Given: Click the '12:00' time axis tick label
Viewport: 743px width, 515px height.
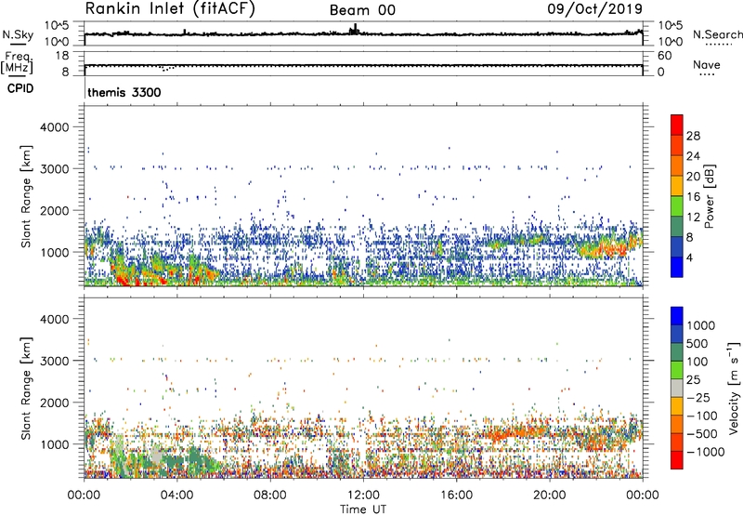Looking at the screenshot, I should 363,495.
